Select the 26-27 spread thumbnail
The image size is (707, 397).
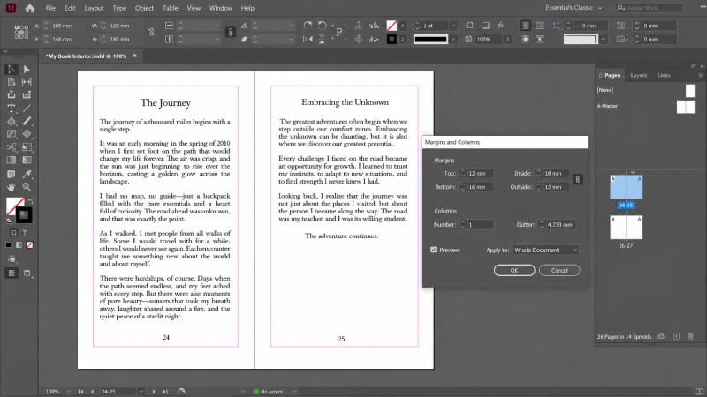(626, 228)
